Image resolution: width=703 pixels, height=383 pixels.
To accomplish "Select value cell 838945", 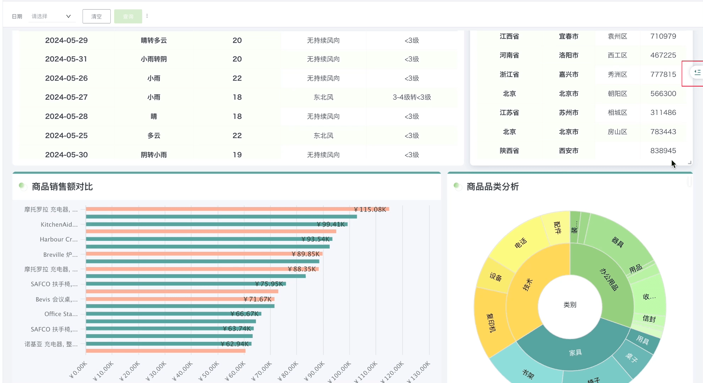I will tap(663, 151).
